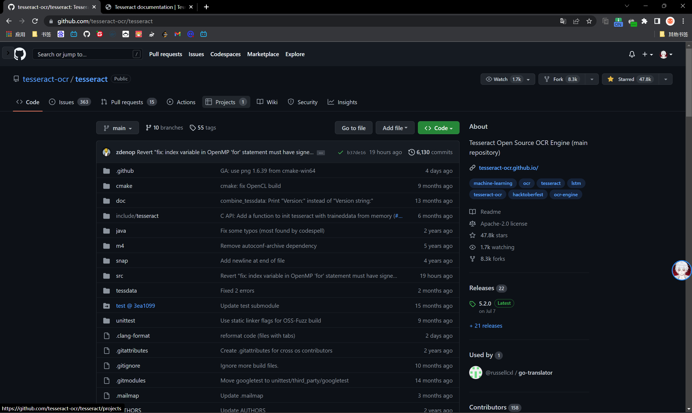Open the Chrome three-dot menu
Viewport: 692px width, 413px height.
683,21
